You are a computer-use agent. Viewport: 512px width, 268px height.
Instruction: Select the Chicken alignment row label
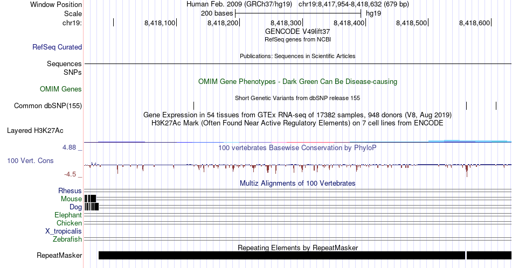click(69, 223)
